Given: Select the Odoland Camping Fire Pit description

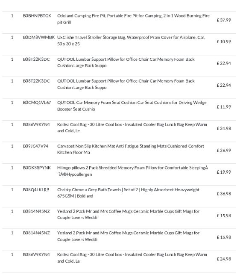Looking at the screenshot, I should [133, 19].
